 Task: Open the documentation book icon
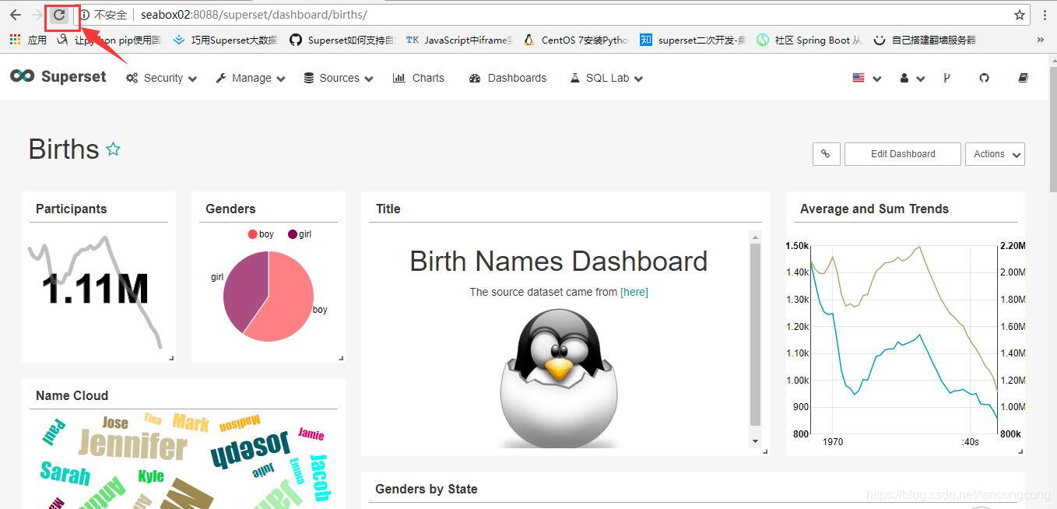pos(1023,77)
